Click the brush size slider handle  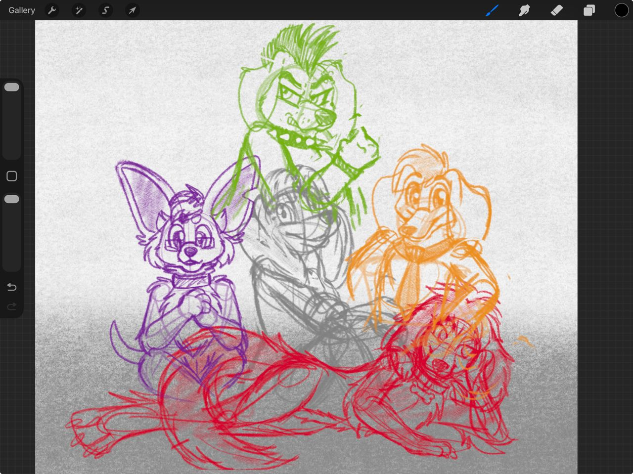coord(12,87)
